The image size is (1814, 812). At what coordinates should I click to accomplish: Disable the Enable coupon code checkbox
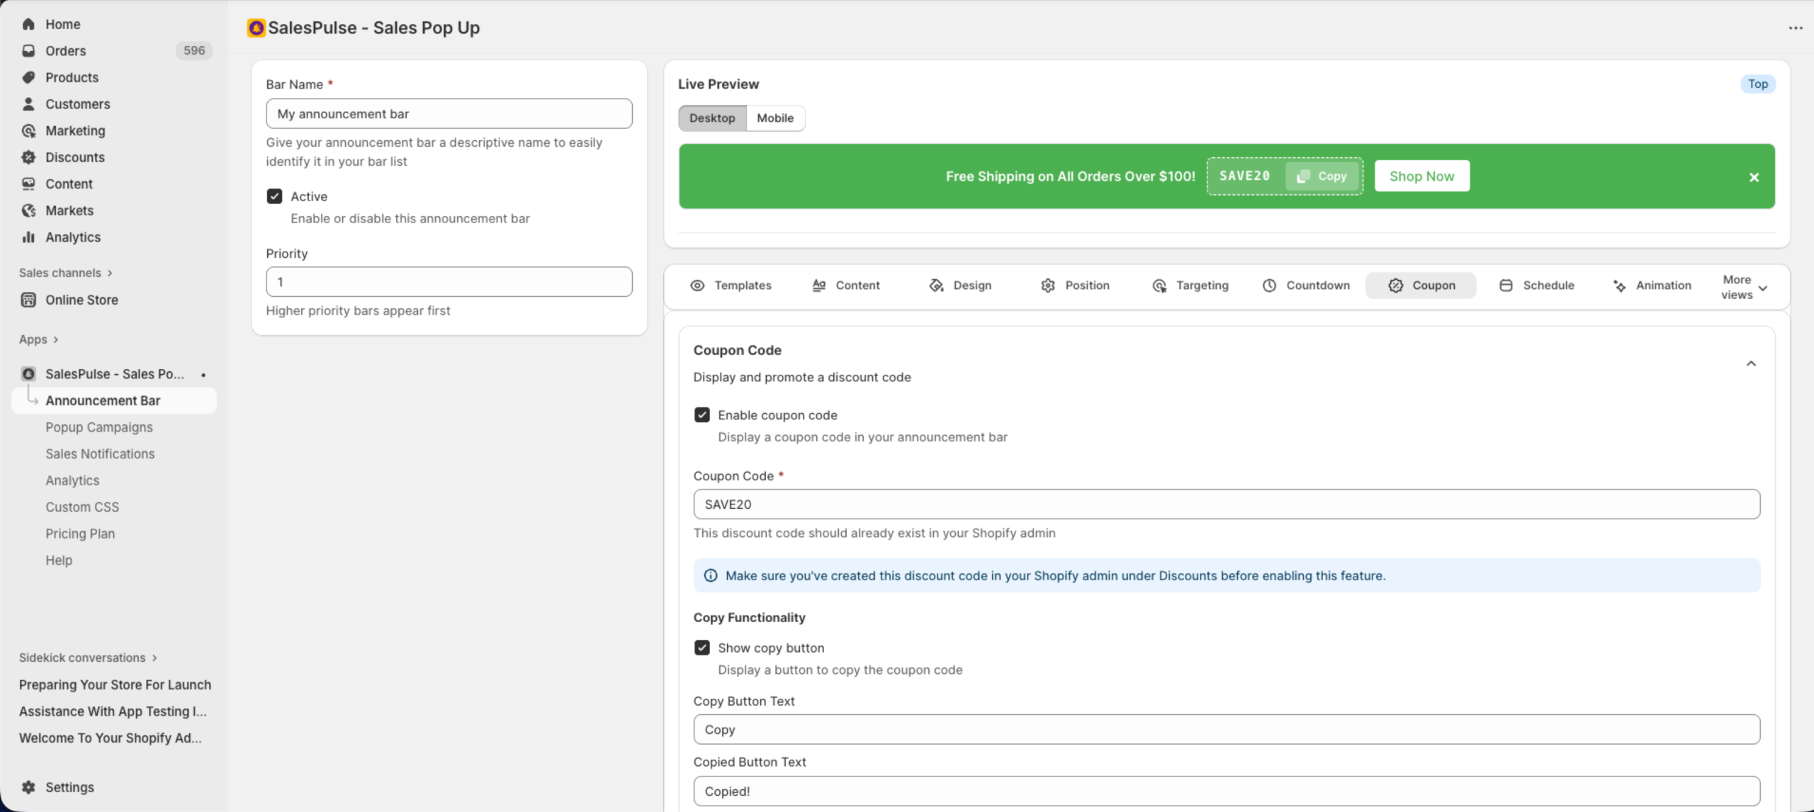coord(702,415)
